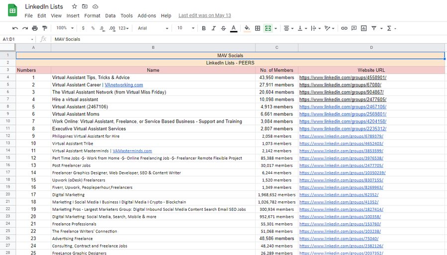Select column B header

coord(153,48)
